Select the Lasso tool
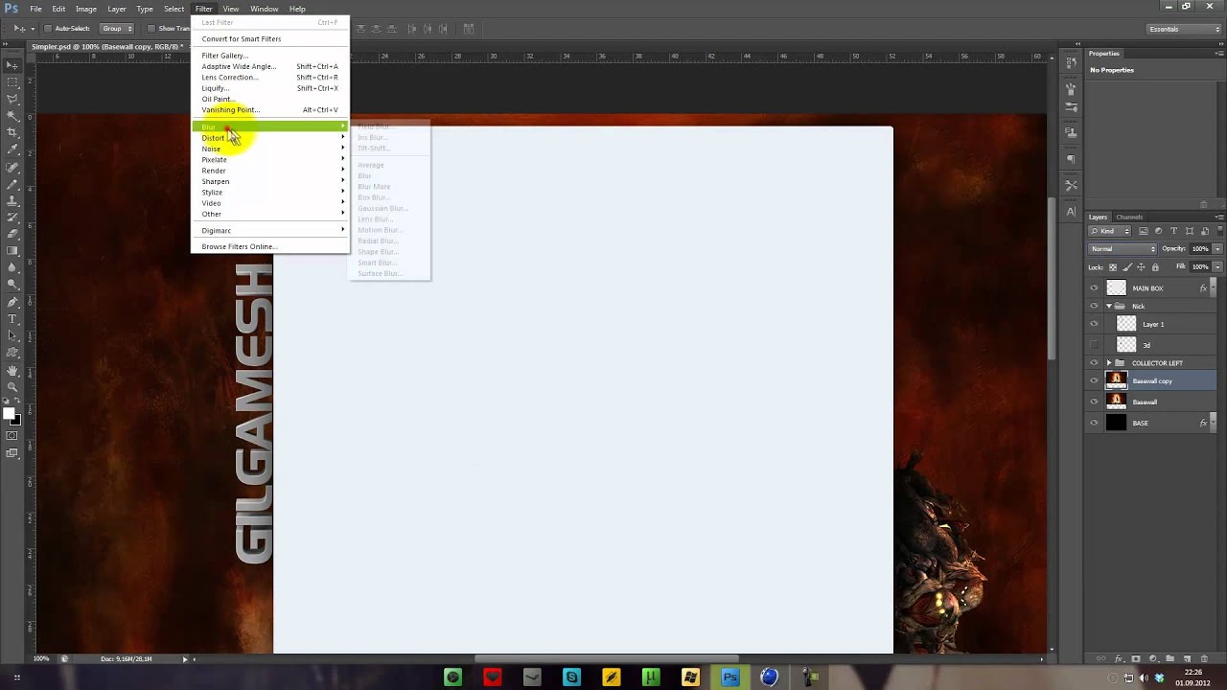The width and height of the screenshot is (1227, 690). 12,99
